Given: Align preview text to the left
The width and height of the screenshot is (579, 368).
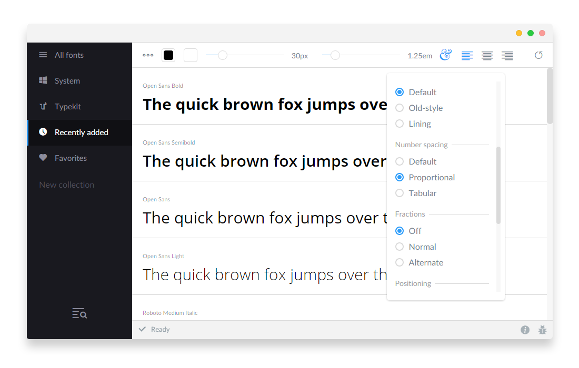Looking at the screenshot, I should (467, 56).
